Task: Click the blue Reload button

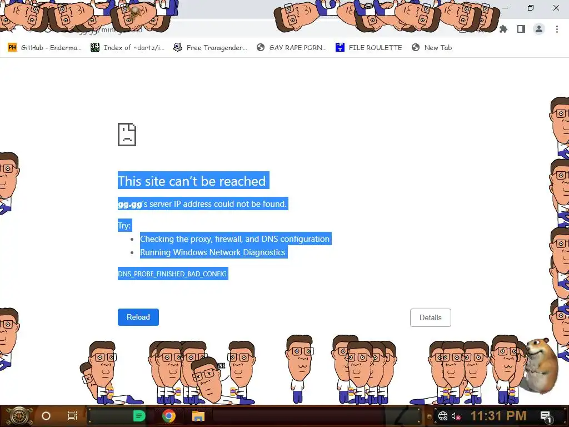Action: point(138,317)
